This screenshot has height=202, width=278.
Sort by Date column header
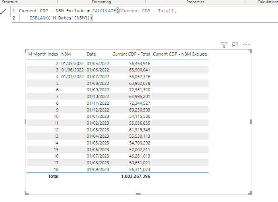coord(91,54)
